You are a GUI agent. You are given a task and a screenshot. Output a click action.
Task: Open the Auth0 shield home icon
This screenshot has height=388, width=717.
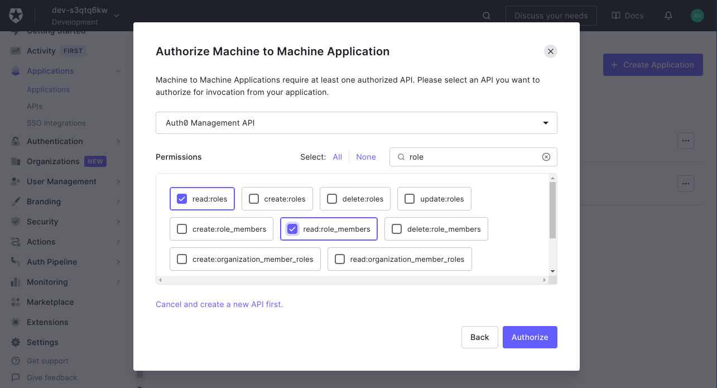click(16, 16)
